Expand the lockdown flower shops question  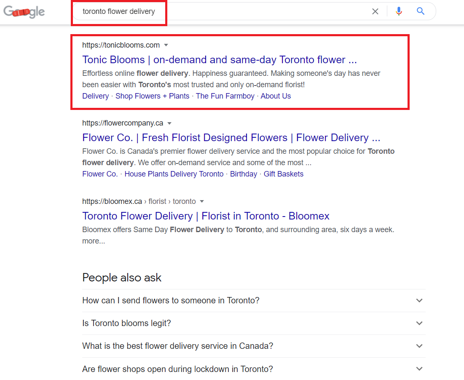click(x=253, y=369)
